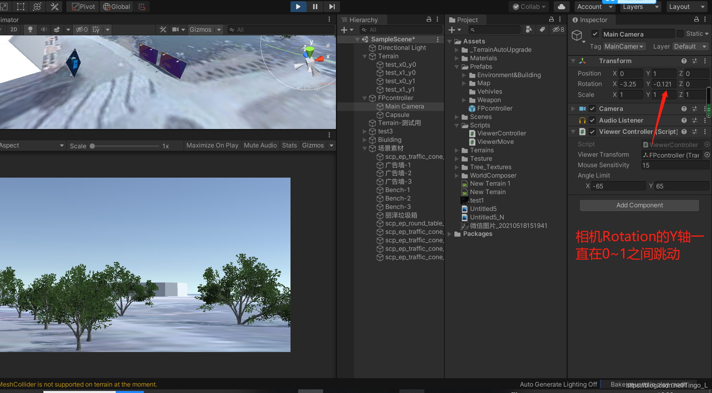Screen dimensions: 712x393
Task: Toggle Main Camera active checkbox
Action: click(x=595, y=34)
